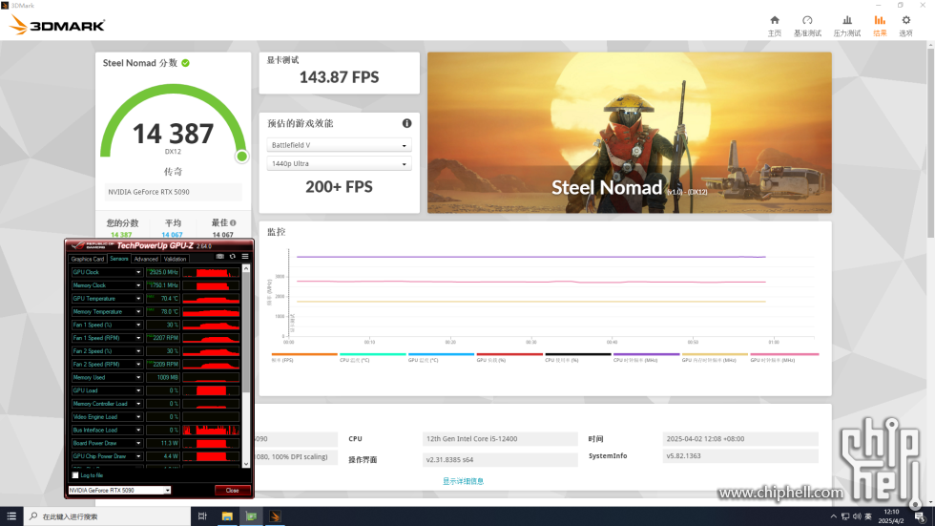Click the Steel Nomad banner image
Viewport: 935px width, 526px height.
[x=629, y=133]
